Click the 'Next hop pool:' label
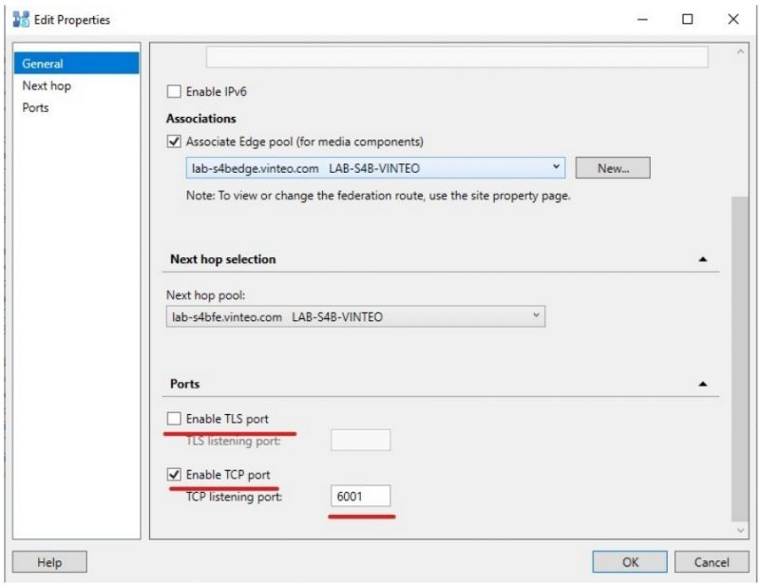The width and height of the screenshot is (760, 586). click(x=205, y=295)
